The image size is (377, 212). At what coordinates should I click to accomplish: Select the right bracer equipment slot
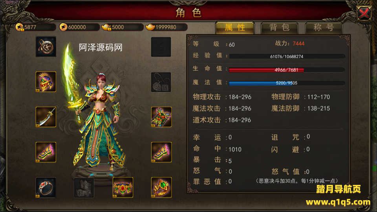click(161, 152)
